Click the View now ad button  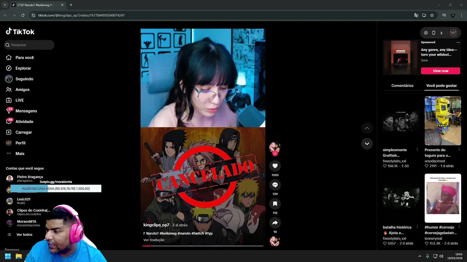441,71
